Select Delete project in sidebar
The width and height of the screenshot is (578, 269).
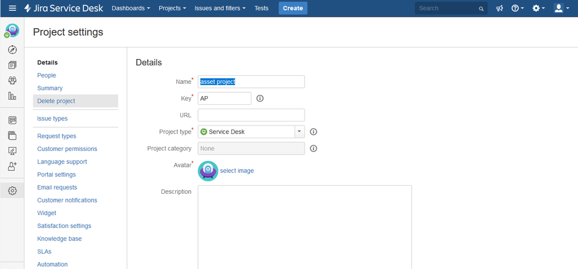[75, 101]
